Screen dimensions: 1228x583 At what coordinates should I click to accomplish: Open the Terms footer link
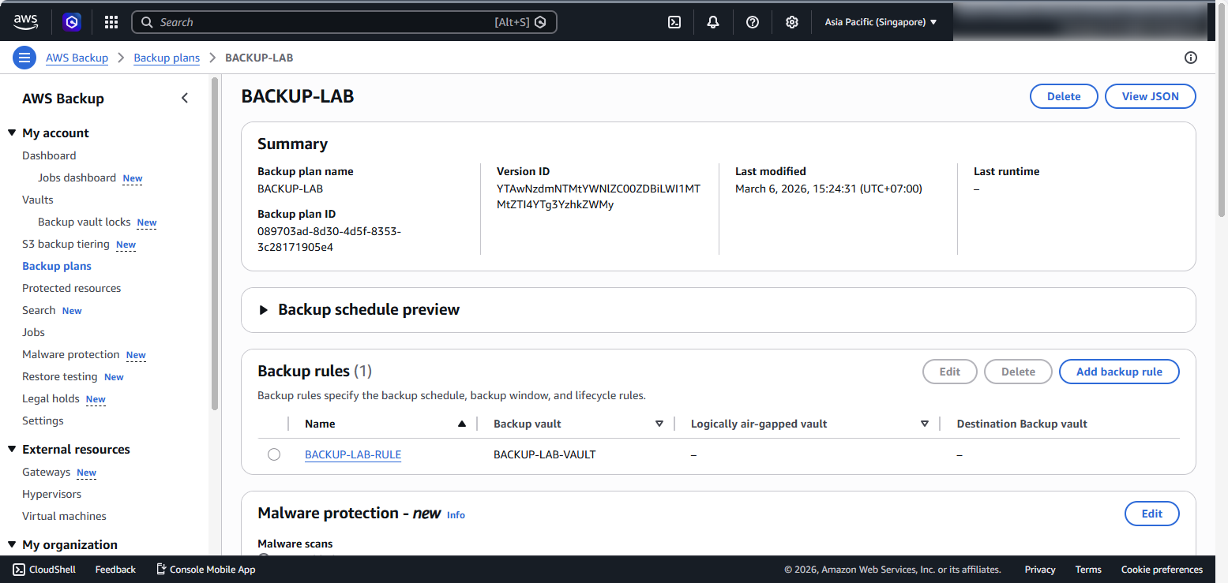click(1088, 570)
